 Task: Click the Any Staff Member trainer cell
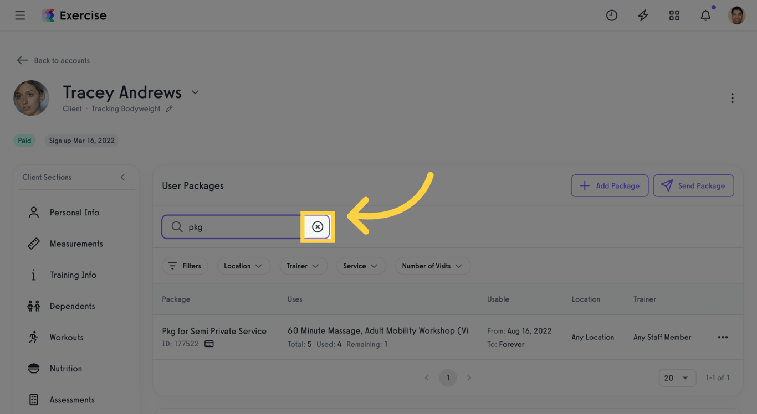click(662, 337)
